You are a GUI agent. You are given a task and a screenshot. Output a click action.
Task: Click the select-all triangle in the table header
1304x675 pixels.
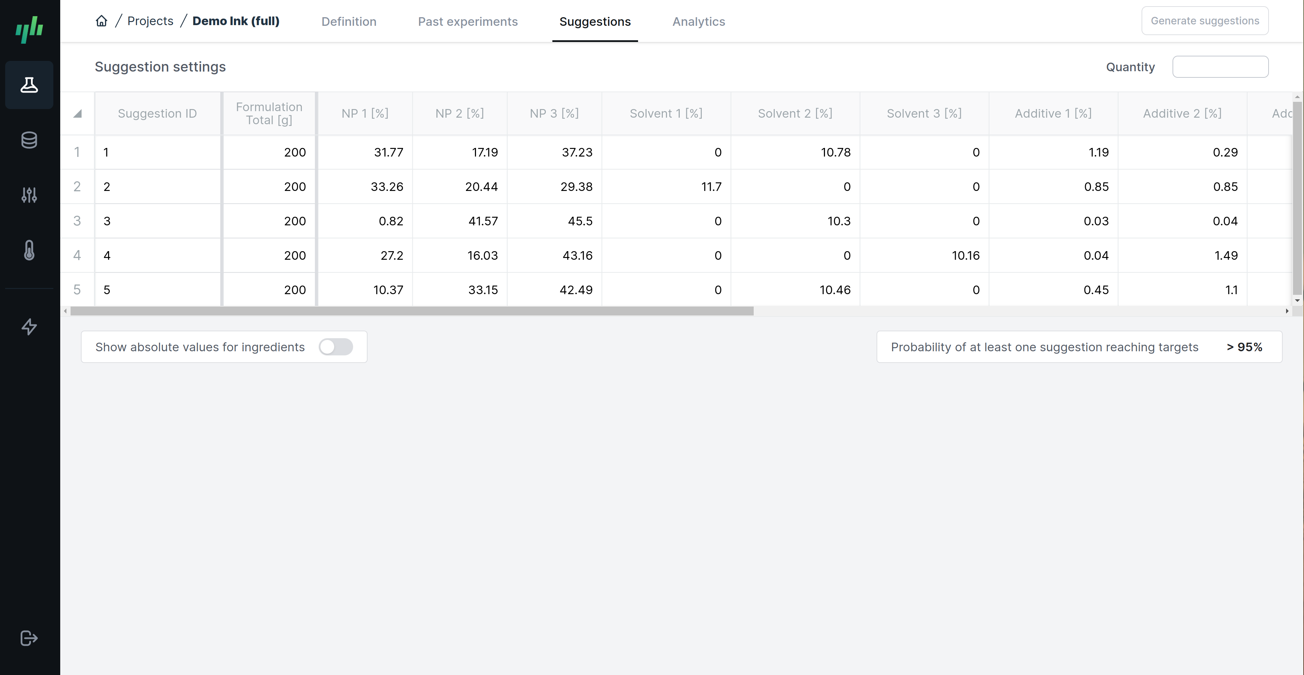[x=78, y=113]
